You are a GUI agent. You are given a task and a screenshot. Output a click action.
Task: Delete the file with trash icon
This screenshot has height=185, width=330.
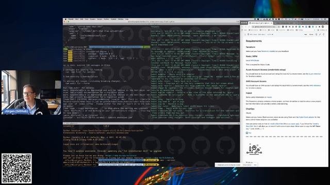click(x=324, y=34)
